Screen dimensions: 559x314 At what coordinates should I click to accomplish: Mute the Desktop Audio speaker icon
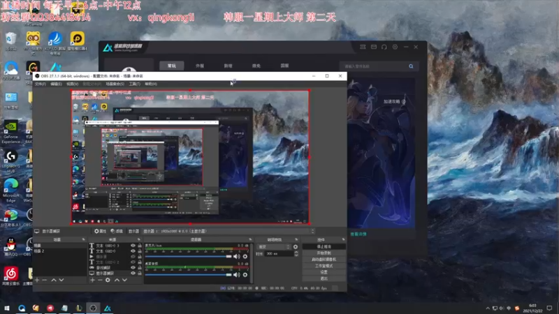[237, 274]
